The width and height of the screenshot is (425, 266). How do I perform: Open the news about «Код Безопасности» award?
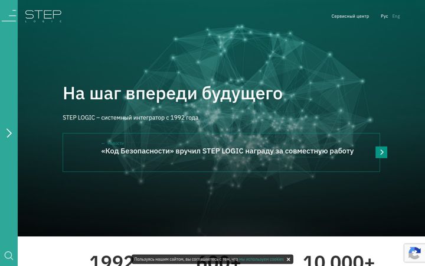(x=227, y=151)
